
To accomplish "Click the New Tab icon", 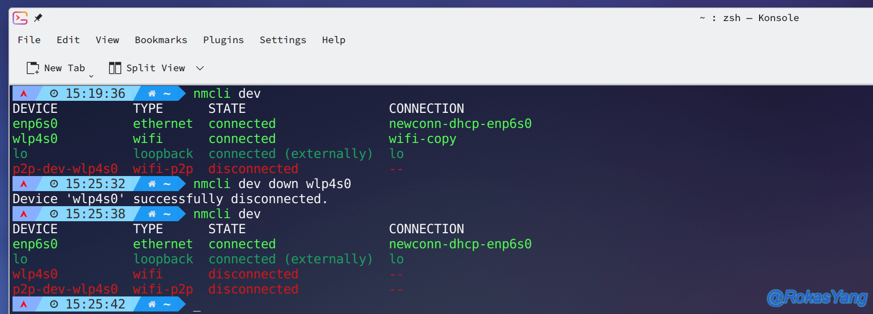I will (x=33, y=68).
